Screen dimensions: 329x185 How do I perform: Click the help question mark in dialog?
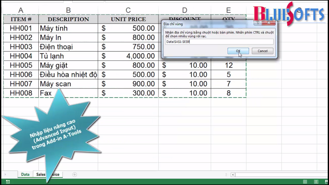point(258,23)
